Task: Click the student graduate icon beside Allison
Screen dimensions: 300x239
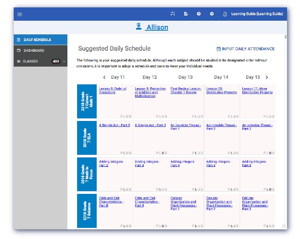Action: [x=139, y=27]
